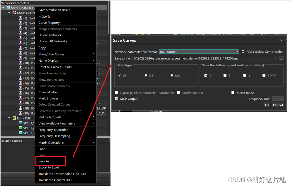Collapse the Sdiff0 tree node
This screenshot has height=186, width=291.
3,8
